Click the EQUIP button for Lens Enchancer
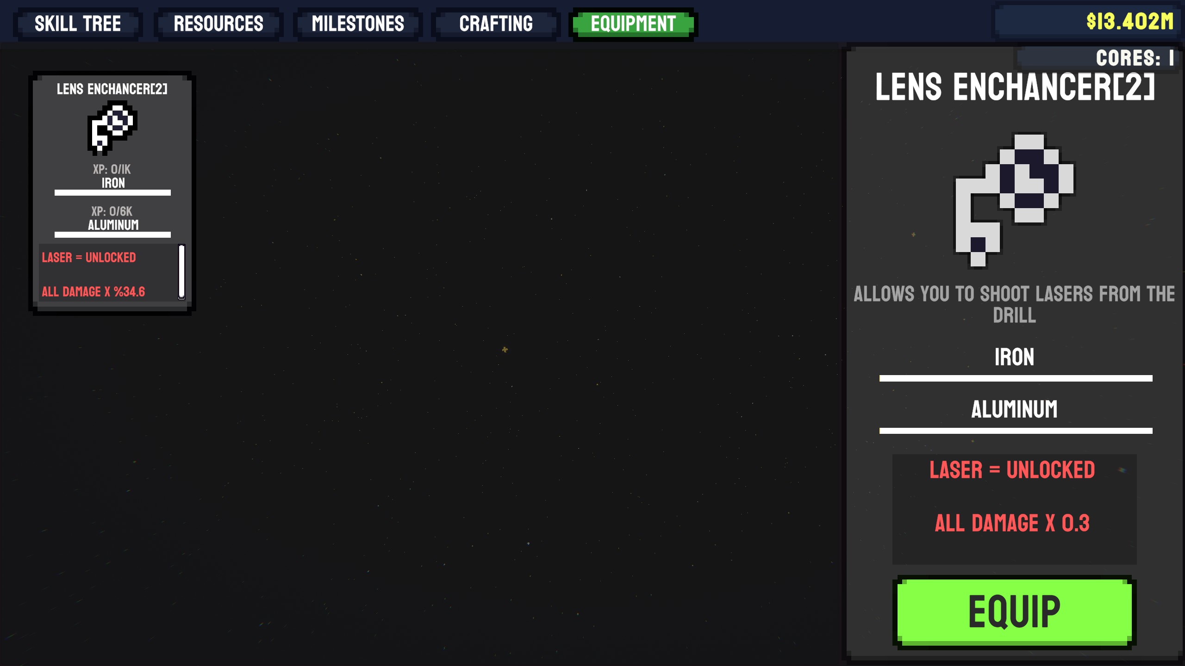Screen dimensions: 1185x666 click(1013, 610)
